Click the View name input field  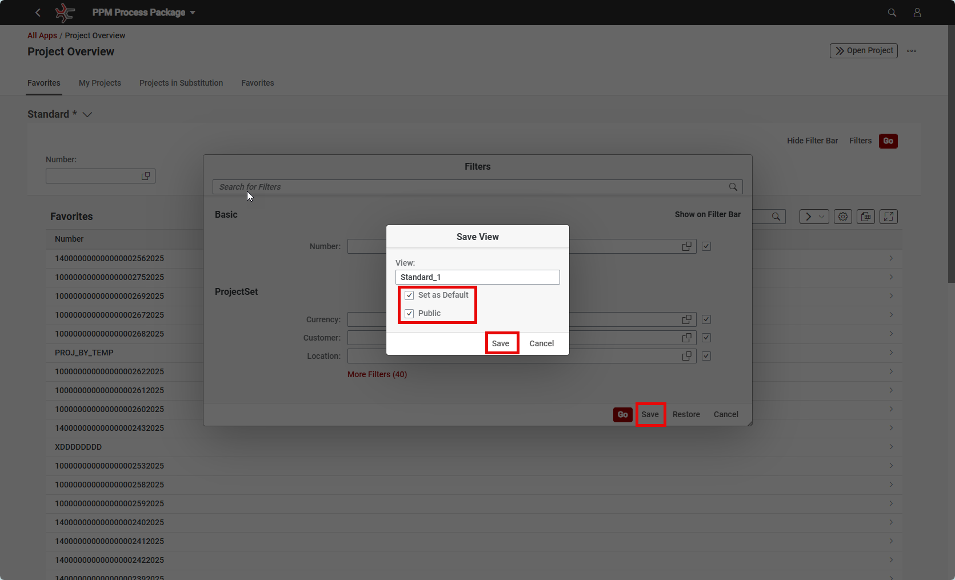(477, 277)
